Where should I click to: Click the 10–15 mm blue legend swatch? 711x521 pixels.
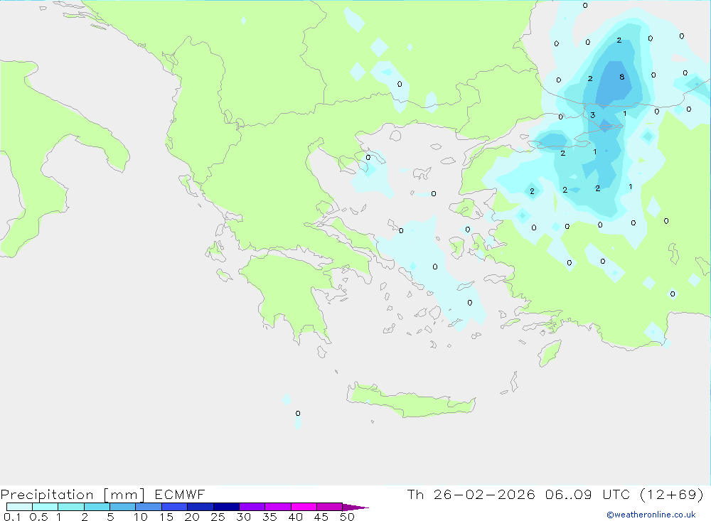pos(149,507)
